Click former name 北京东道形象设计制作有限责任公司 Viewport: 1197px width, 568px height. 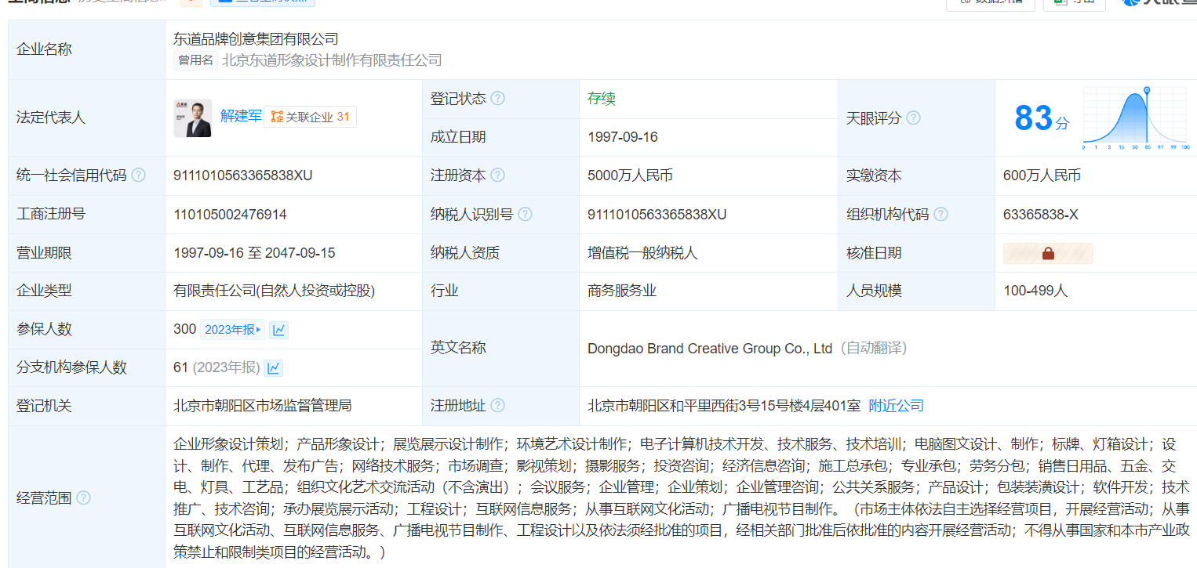point(332,60)
